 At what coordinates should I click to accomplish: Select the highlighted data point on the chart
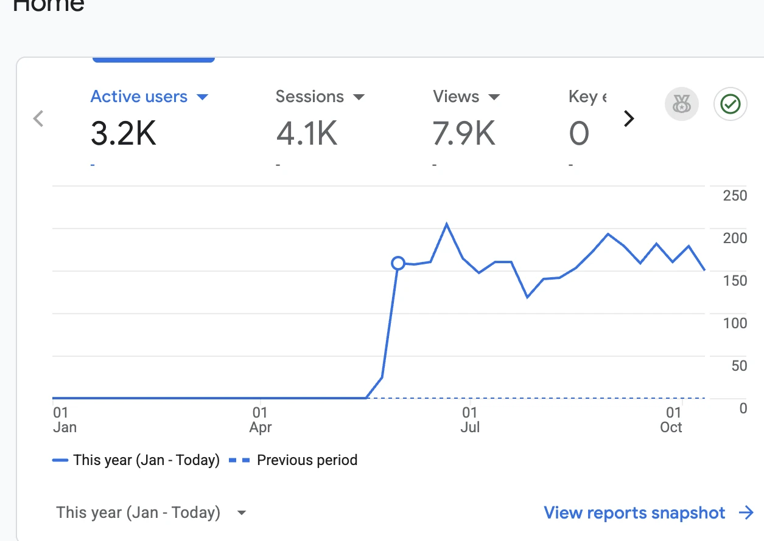398,263
